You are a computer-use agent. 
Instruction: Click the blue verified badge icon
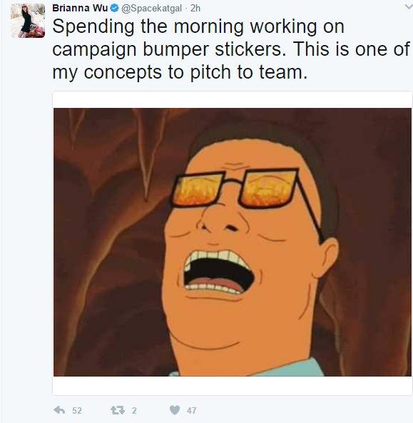click(x=115, y=9)
